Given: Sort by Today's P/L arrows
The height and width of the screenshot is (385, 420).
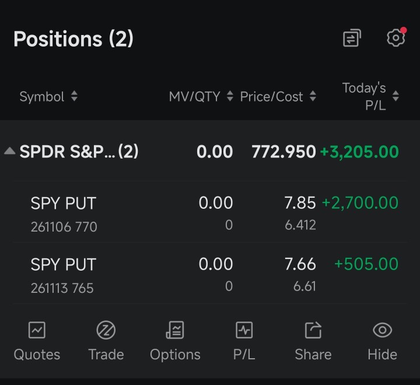Looking at the screenshot, I should 395,96.
